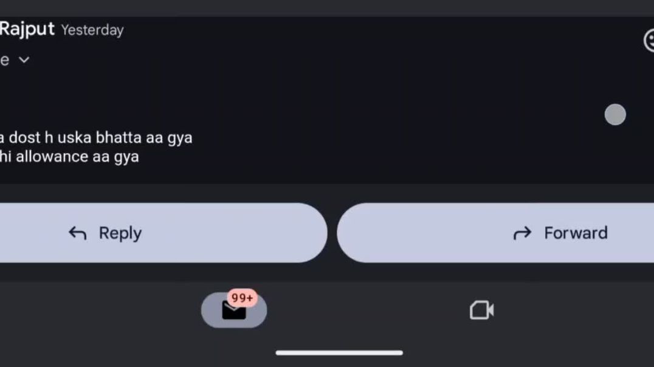Tap blank message area above the text

pyautogui.click(x=304, y=91)
